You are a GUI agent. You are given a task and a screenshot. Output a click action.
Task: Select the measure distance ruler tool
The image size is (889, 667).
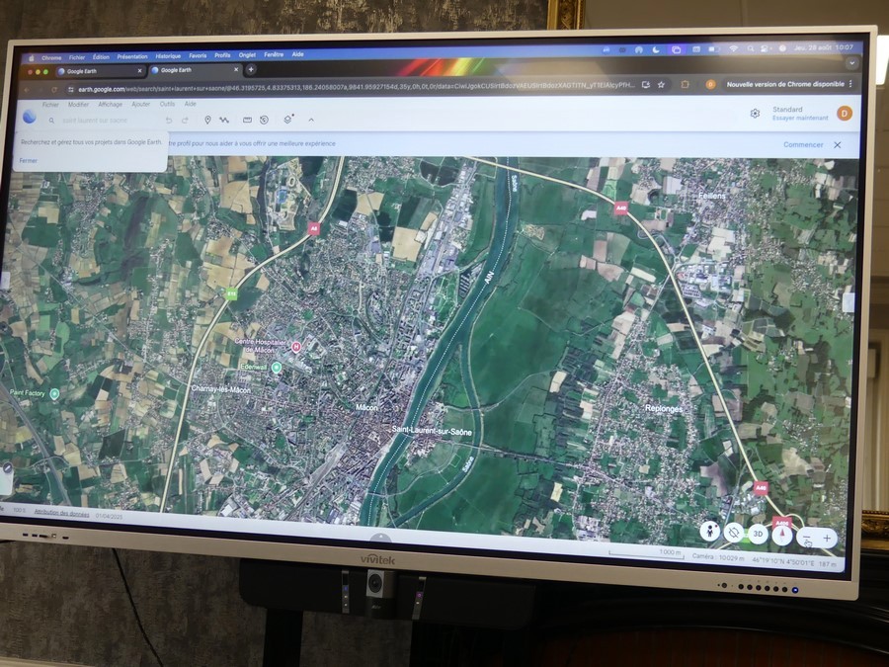(247, 120)
